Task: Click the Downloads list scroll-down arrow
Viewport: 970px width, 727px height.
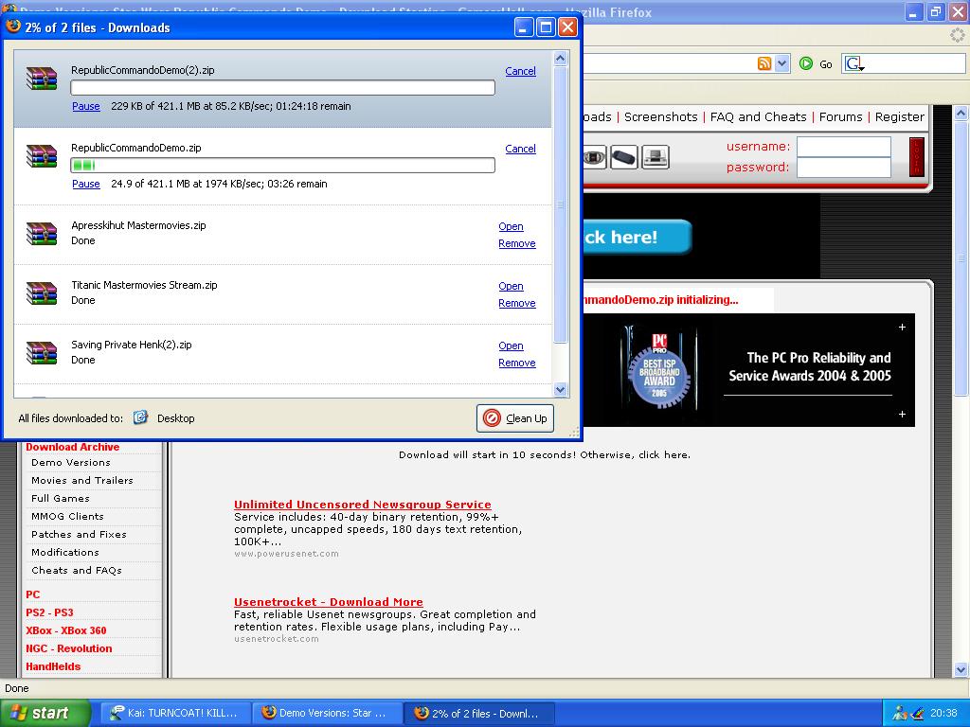Action: tap(561, 389)
